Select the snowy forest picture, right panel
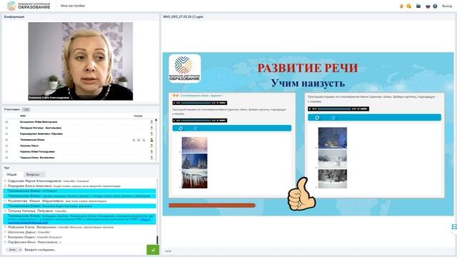 click(x=333, y=178)
